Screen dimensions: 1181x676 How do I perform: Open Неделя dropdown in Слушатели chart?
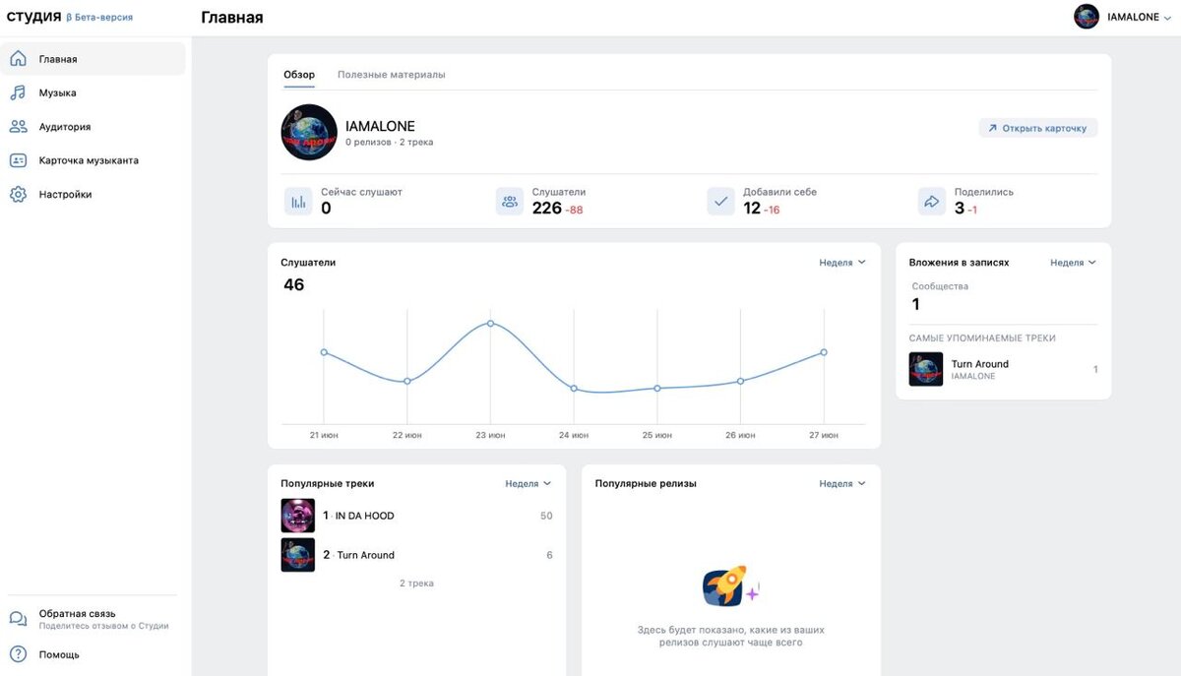click(842, 263)
